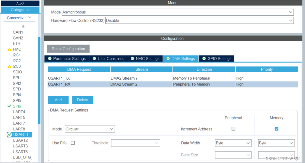Click the green checkmark beside SPI6
The image size is (305, 163).
coord(9,106)
